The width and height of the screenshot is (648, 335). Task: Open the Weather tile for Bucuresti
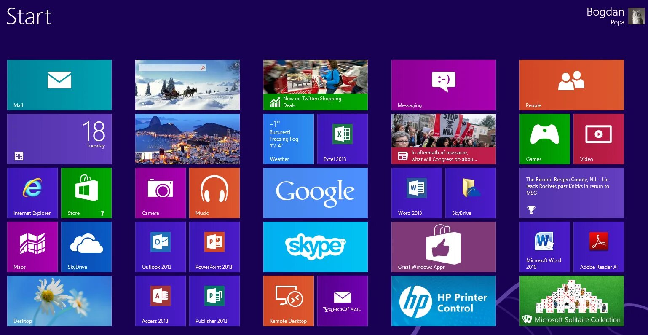tap(289, 139)
